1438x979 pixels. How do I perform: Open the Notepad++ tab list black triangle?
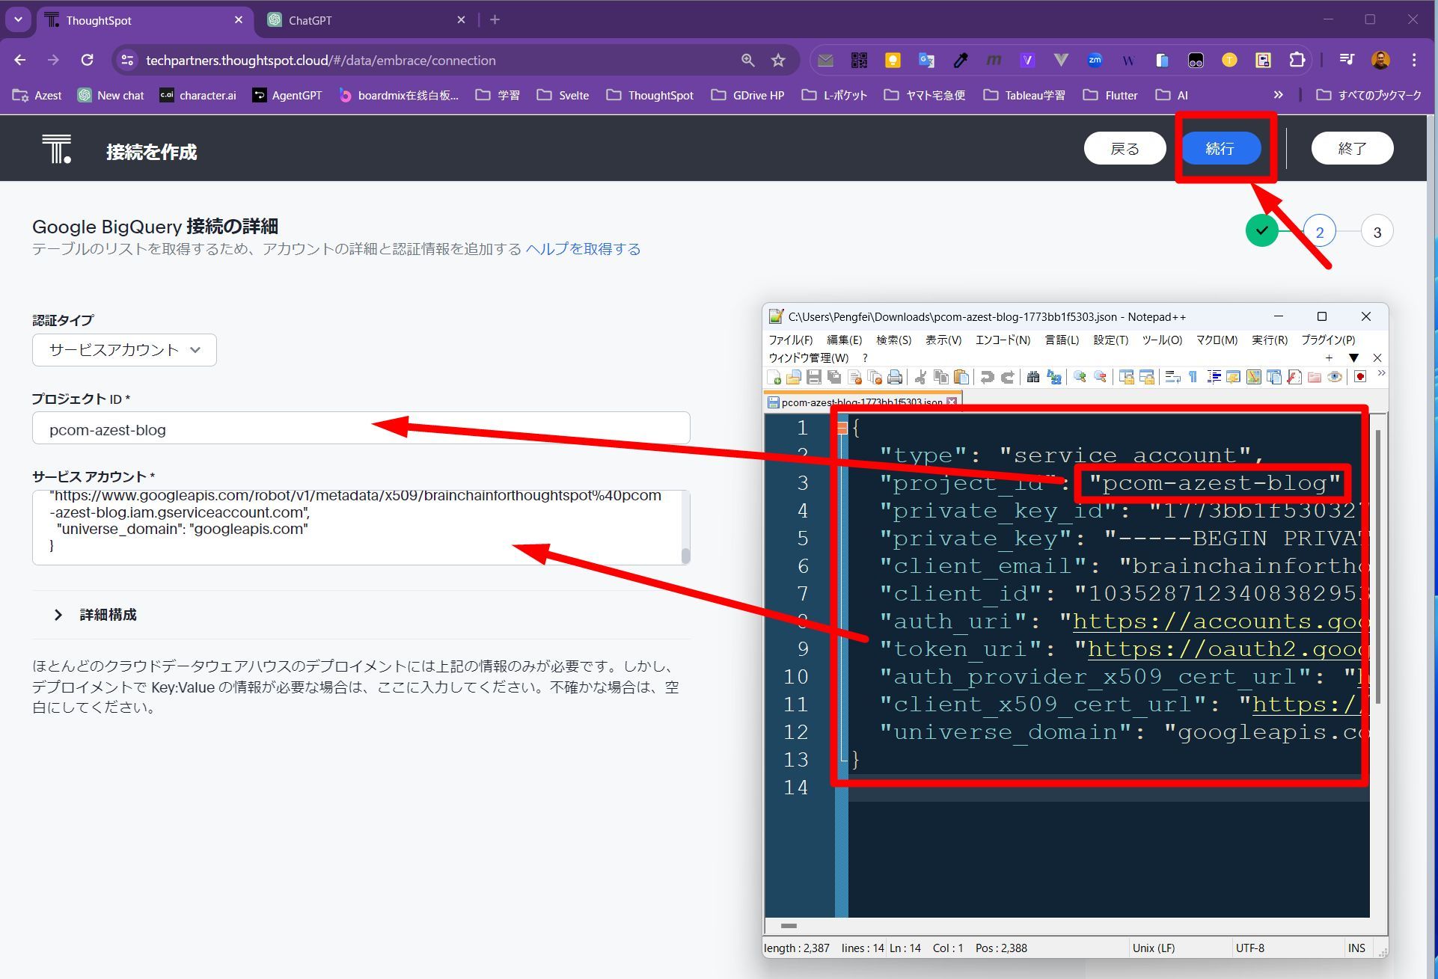[1353, 357]
